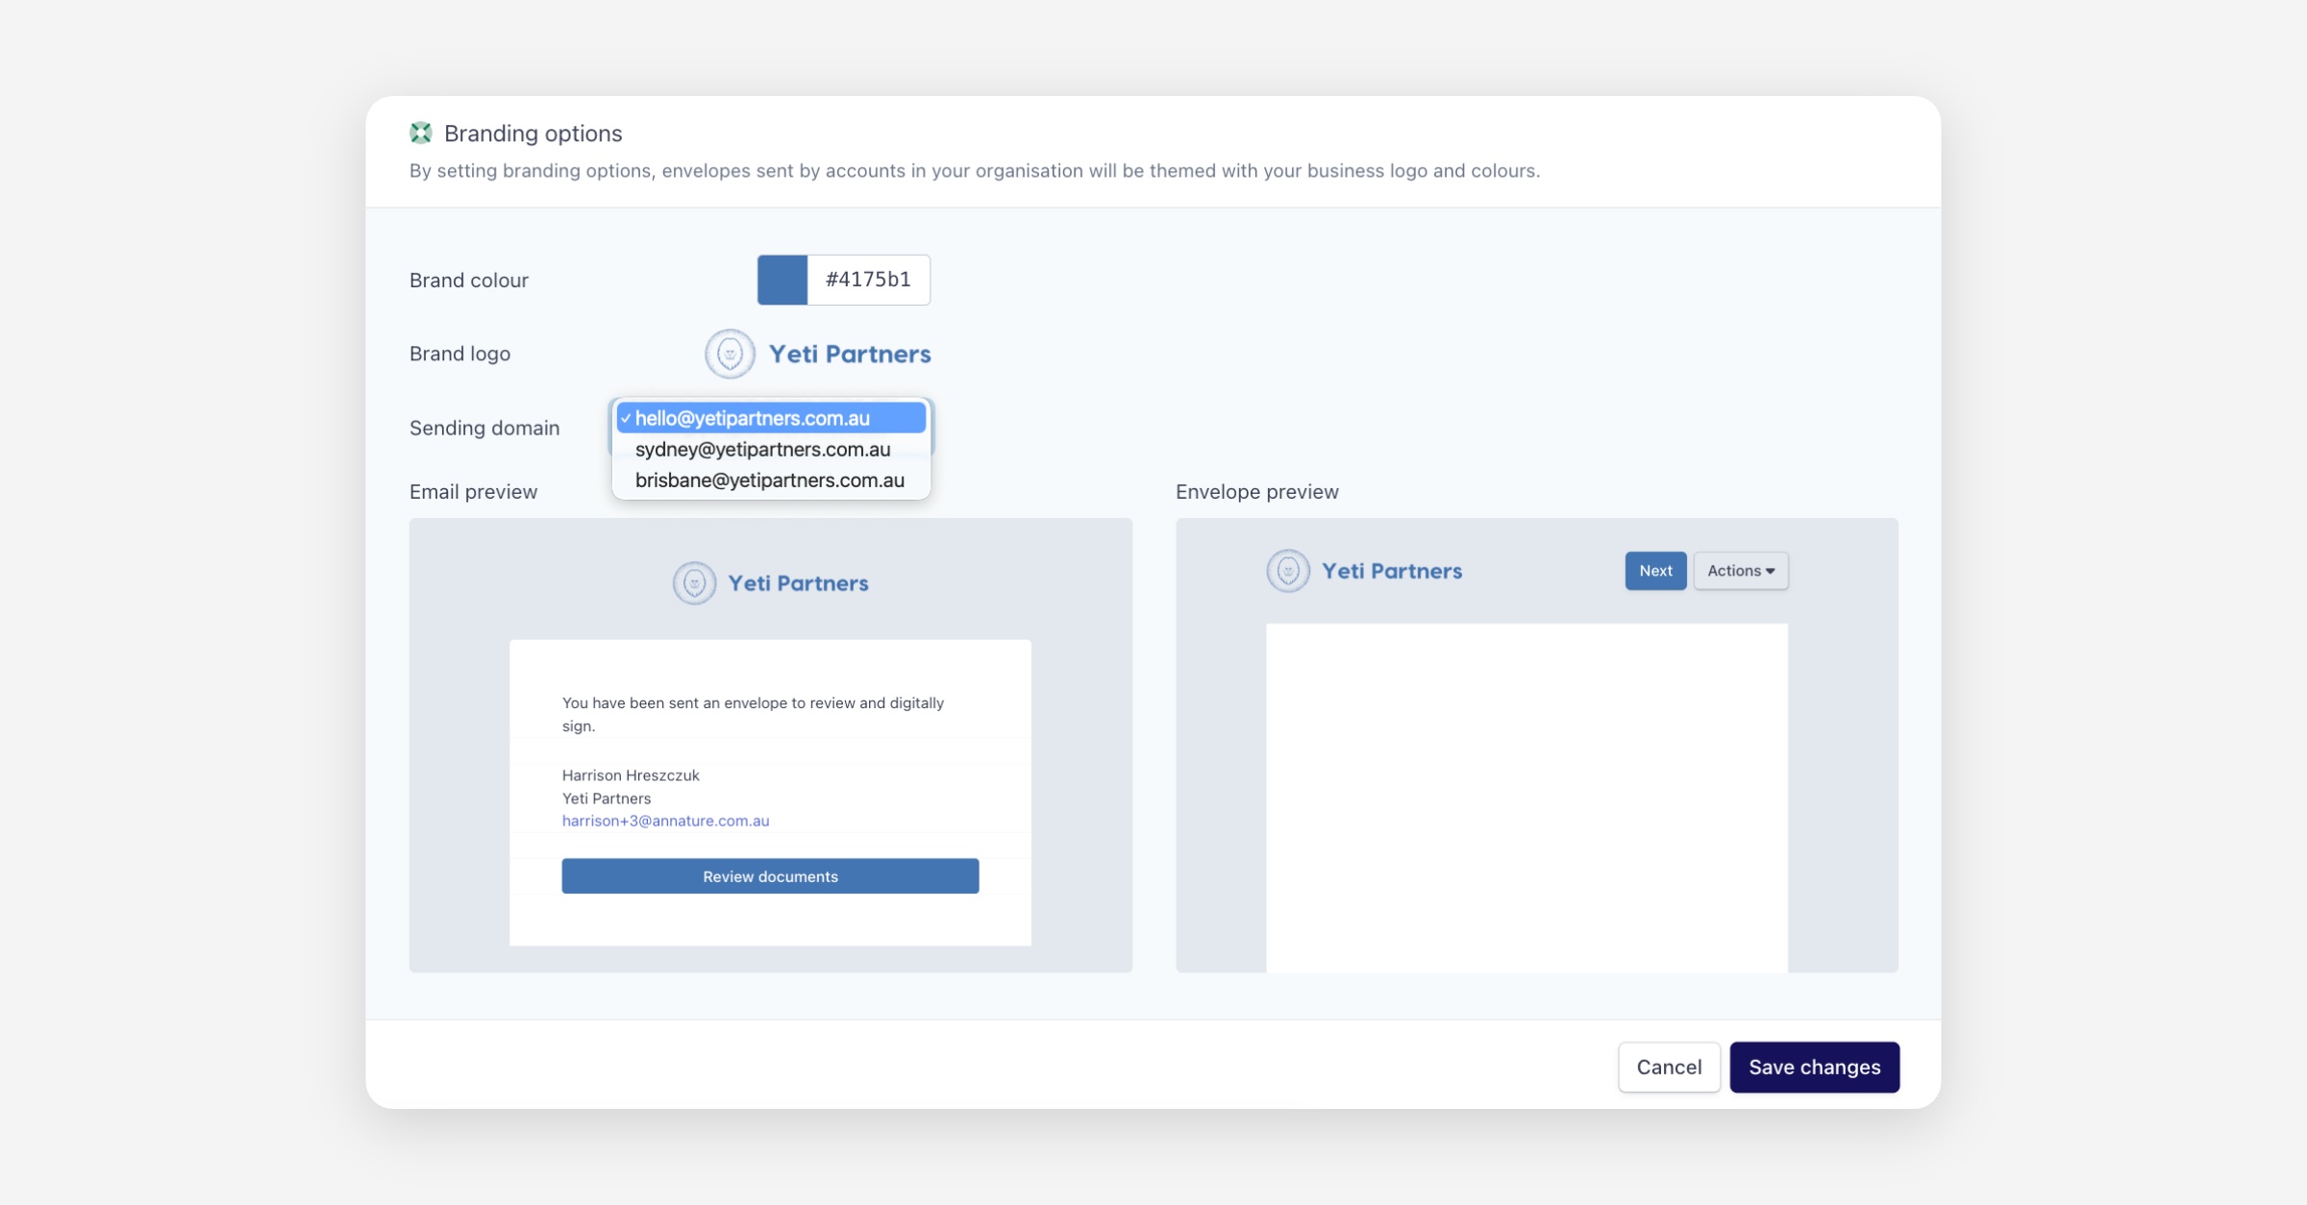Click the Yeti emblem in email preview
The height and width of the screenshot is (1205, 2307).
694,583
